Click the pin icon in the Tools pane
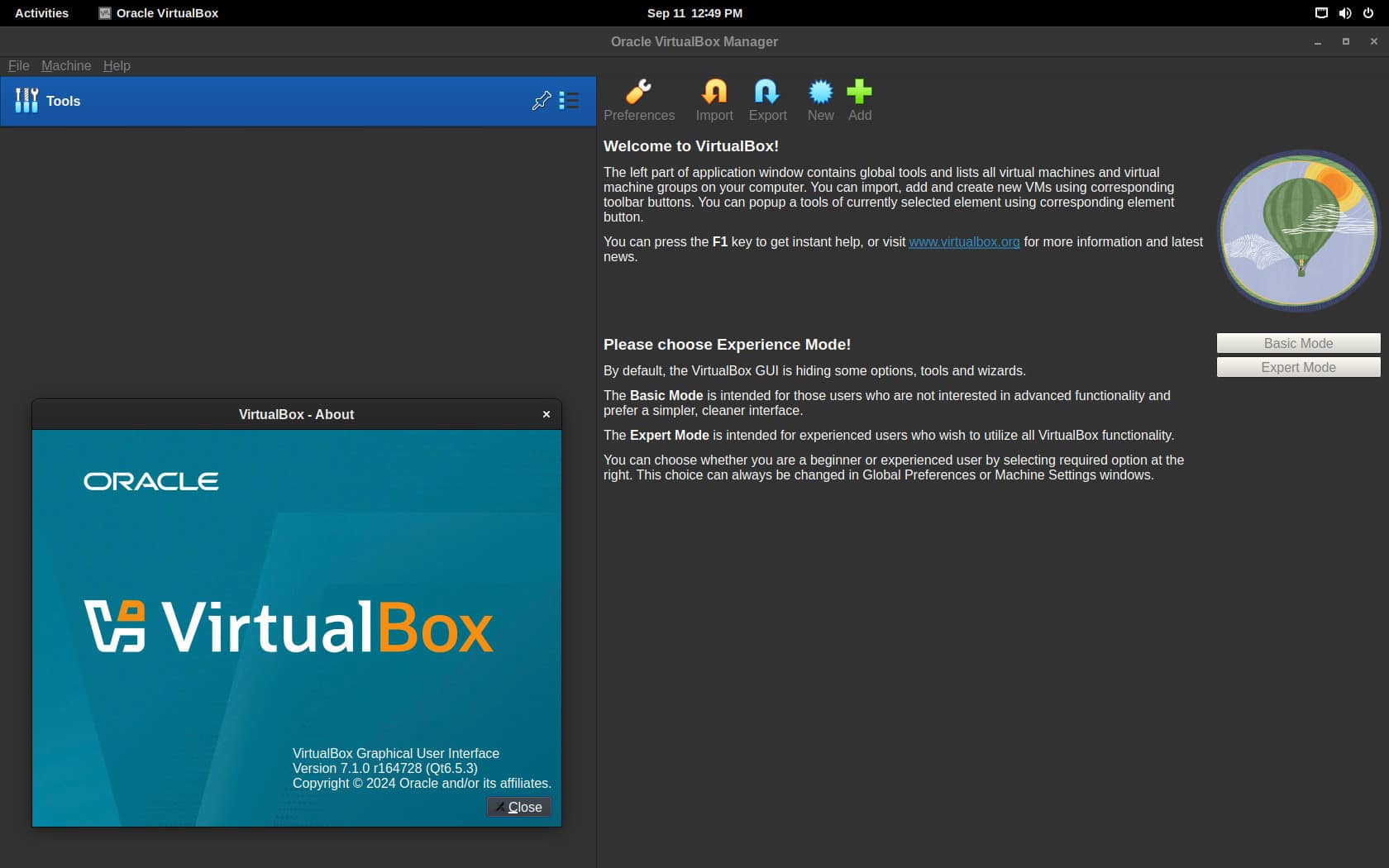Screen dimensions: 1389x868 542,101
